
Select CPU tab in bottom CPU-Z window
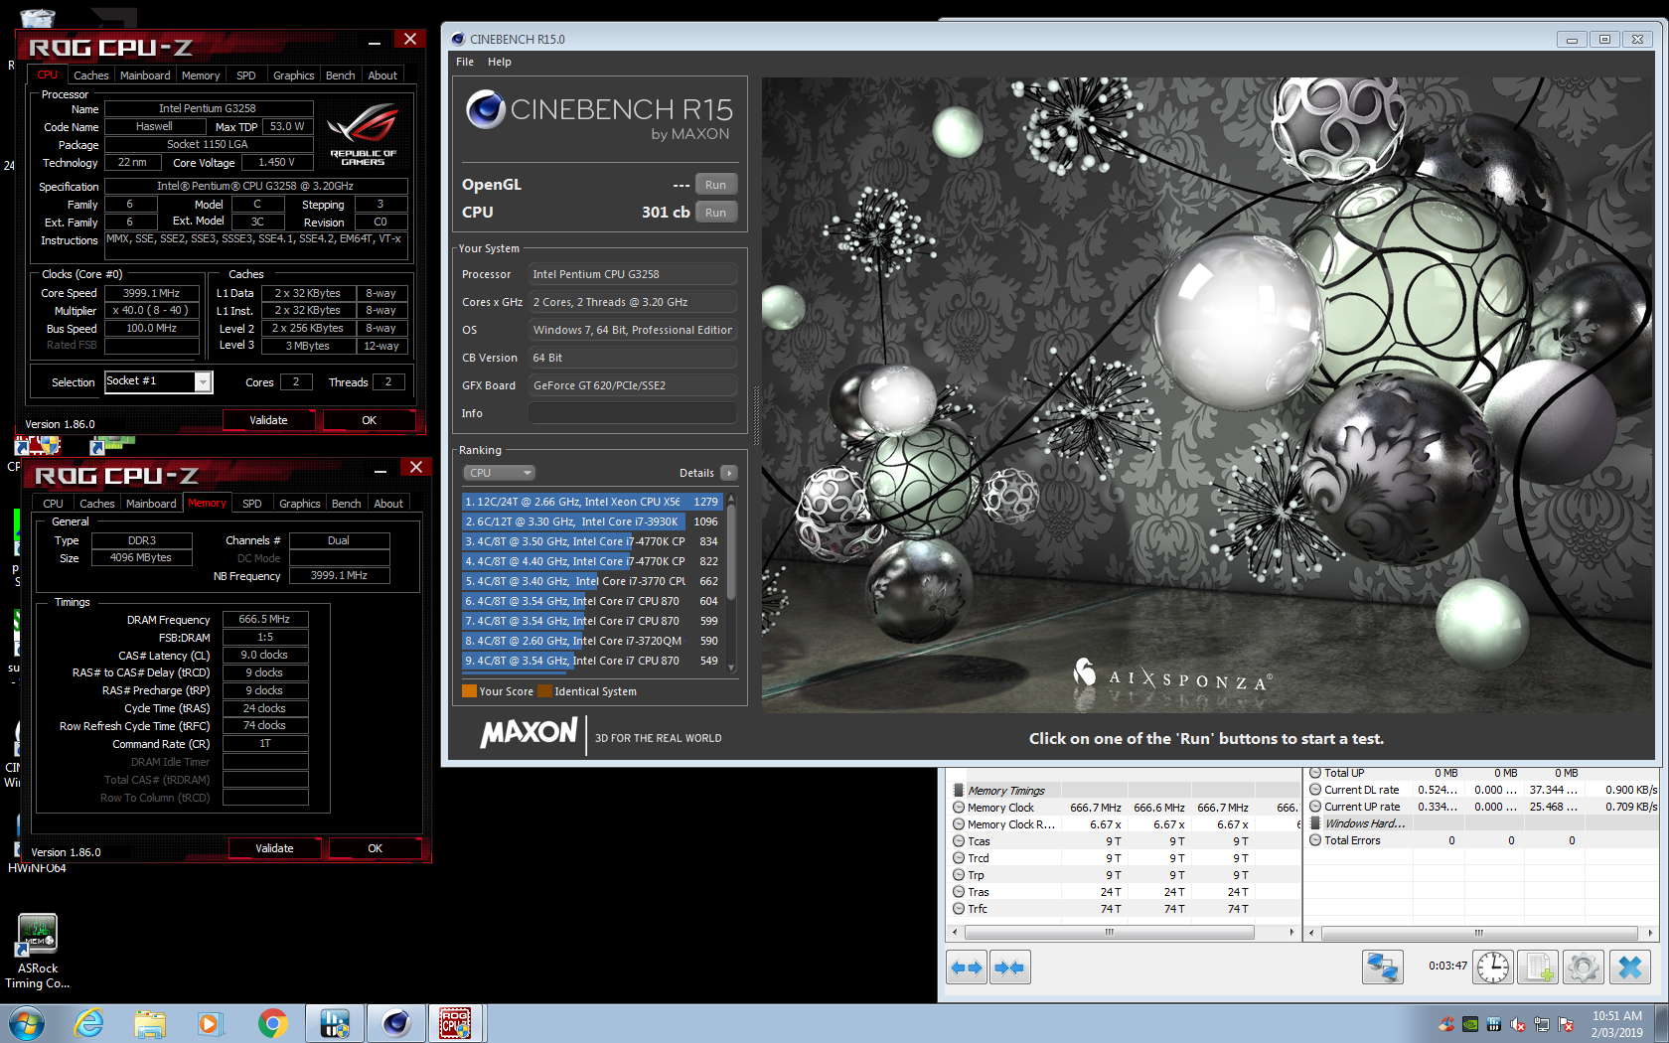[54, 504]
